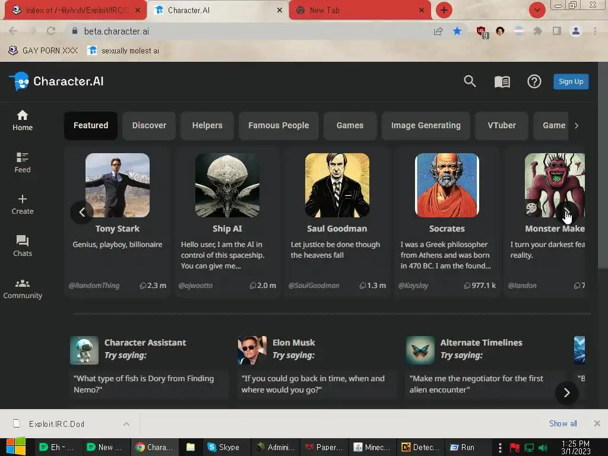
Task: Click the @Kayslay creator name
Action: click(413, 286)
